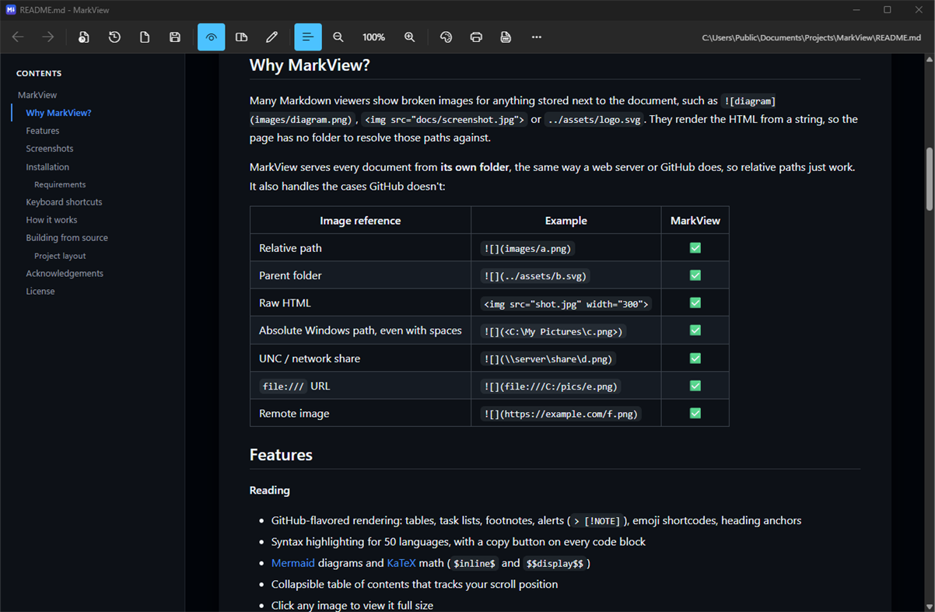
Task: Follow the KaTeX link
Action: coord(402,563)
